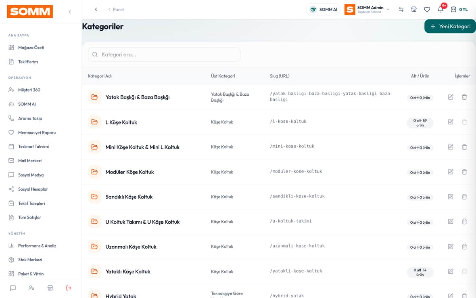Click the red logout icon
Screen dimensions: 476x298
[69, 288]
